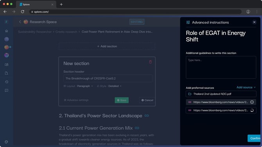262x147 pixels.
Task: Open Create research breadcrumb
Action: click(66, 32)
